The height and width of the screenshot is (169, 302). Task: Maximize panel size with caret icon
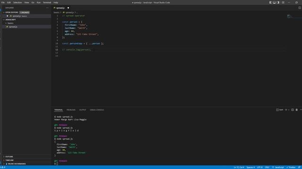click(301, 110)
